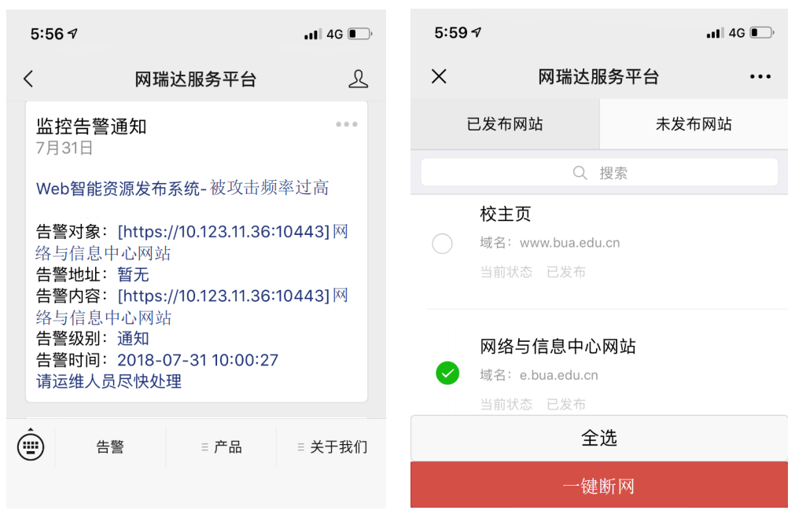Screen dimensions: 795x514
Task: Open the profile person icon
Action: tap(358, 79)
